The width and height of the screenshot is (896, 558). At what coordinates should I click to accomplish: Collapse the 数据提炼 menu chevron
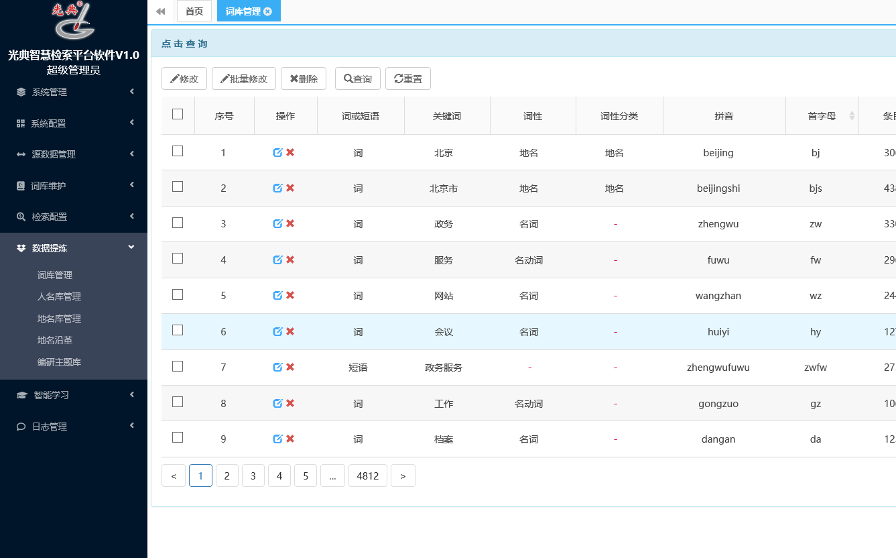tap(131, 247)
